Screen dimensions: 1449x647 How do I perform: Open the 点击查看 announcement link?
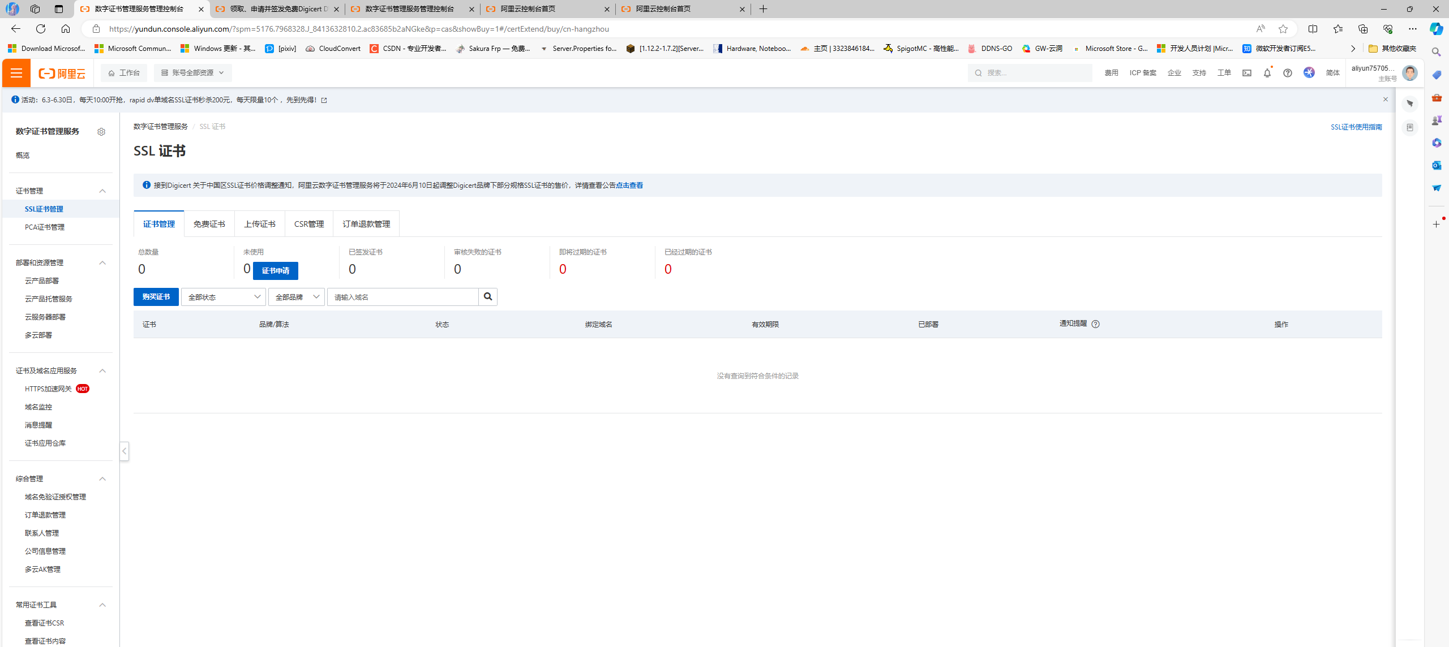click(x=629, y=186)
